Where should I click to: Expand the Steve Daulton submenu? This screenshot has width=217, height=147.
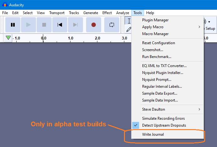click(x=168, y=109)
